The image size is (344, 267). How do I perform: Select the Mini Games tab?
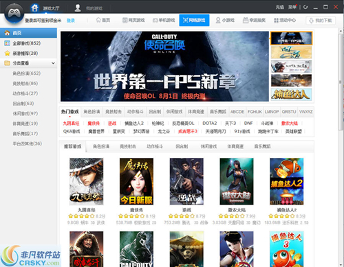tap(225, 21)
